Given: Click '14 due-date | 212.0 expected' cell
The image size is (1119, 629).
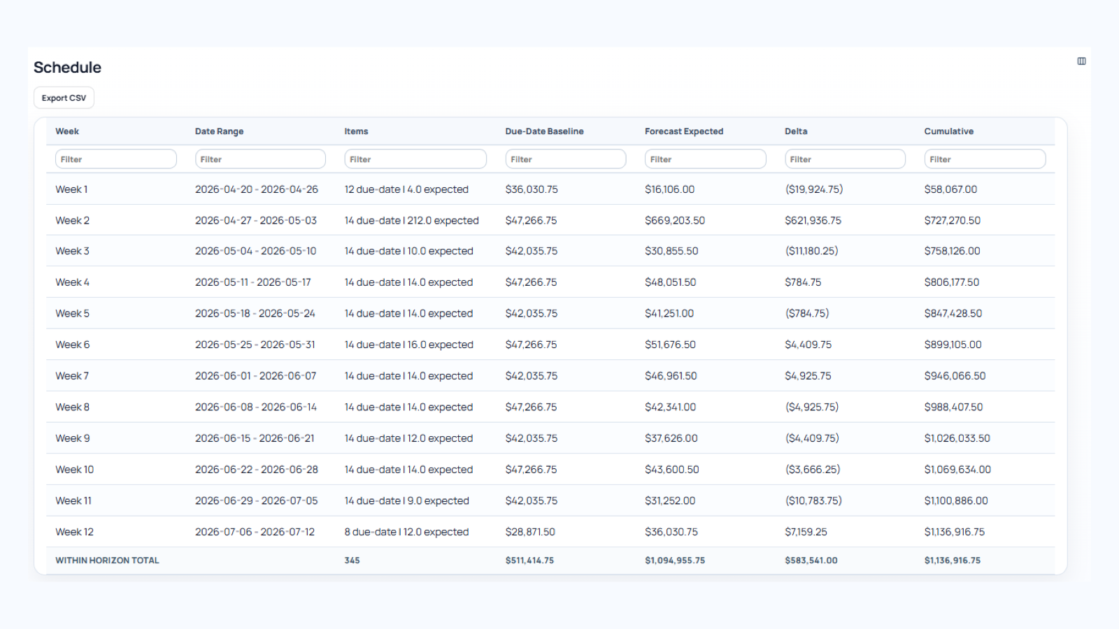Looking at the screenshot, I should pyautogui.click(x=412, y=220).
